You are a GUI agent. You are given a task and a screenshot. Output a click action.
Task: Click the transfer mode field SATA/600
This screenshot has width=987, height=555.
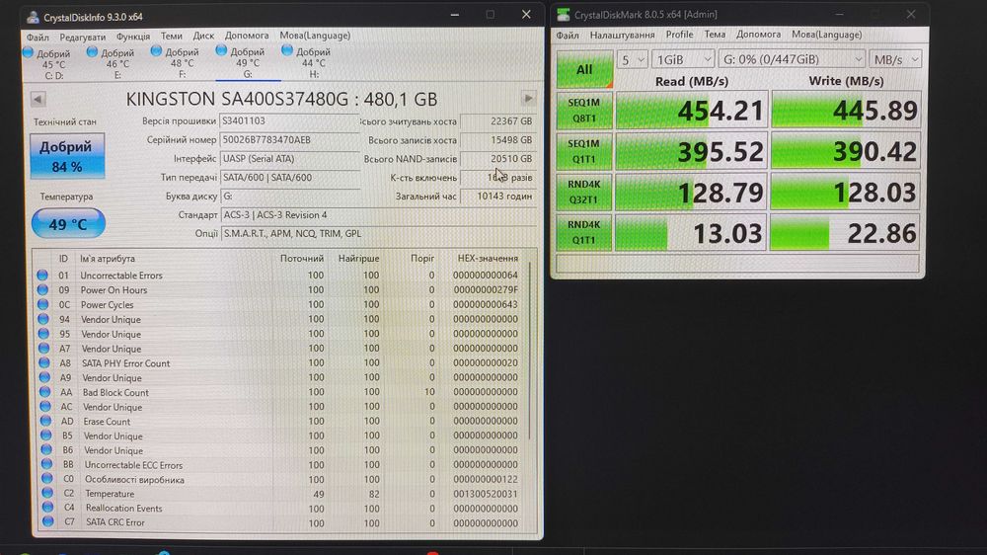tap(289, 178)
